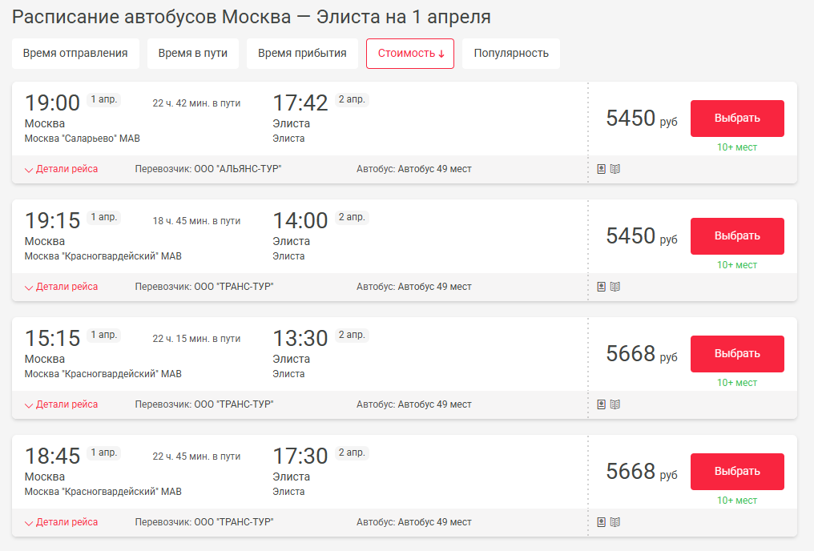Toggle the Стоимость sort direction
The image size is (814, 551).
click(x=410, y=54)
